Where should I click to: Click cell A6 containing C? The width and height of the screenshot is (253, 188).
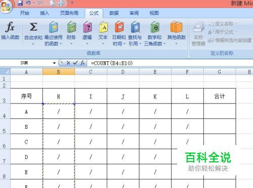click(x=26, y=142)
